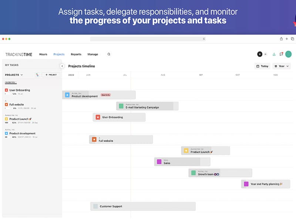Start the timer with the play button
The width and height of the screenshot is (296, 222).
tap(260, 54)
